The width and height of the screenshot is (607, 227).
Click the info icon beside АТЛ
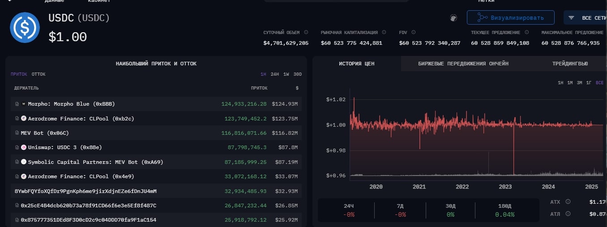point(568,214)
